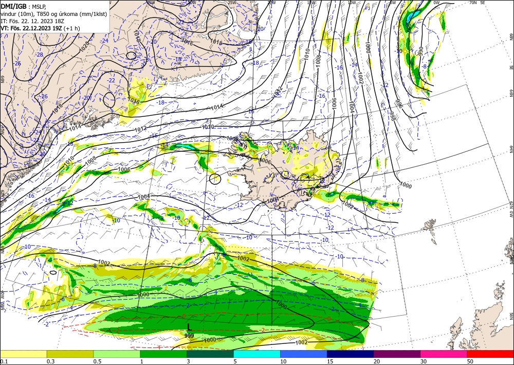The height and width of the screenshot is (365, 514).
Task: Select the "VT: Fös. 22.12.2023 19Z (+1 h)" line
Action: click(40, 28)
